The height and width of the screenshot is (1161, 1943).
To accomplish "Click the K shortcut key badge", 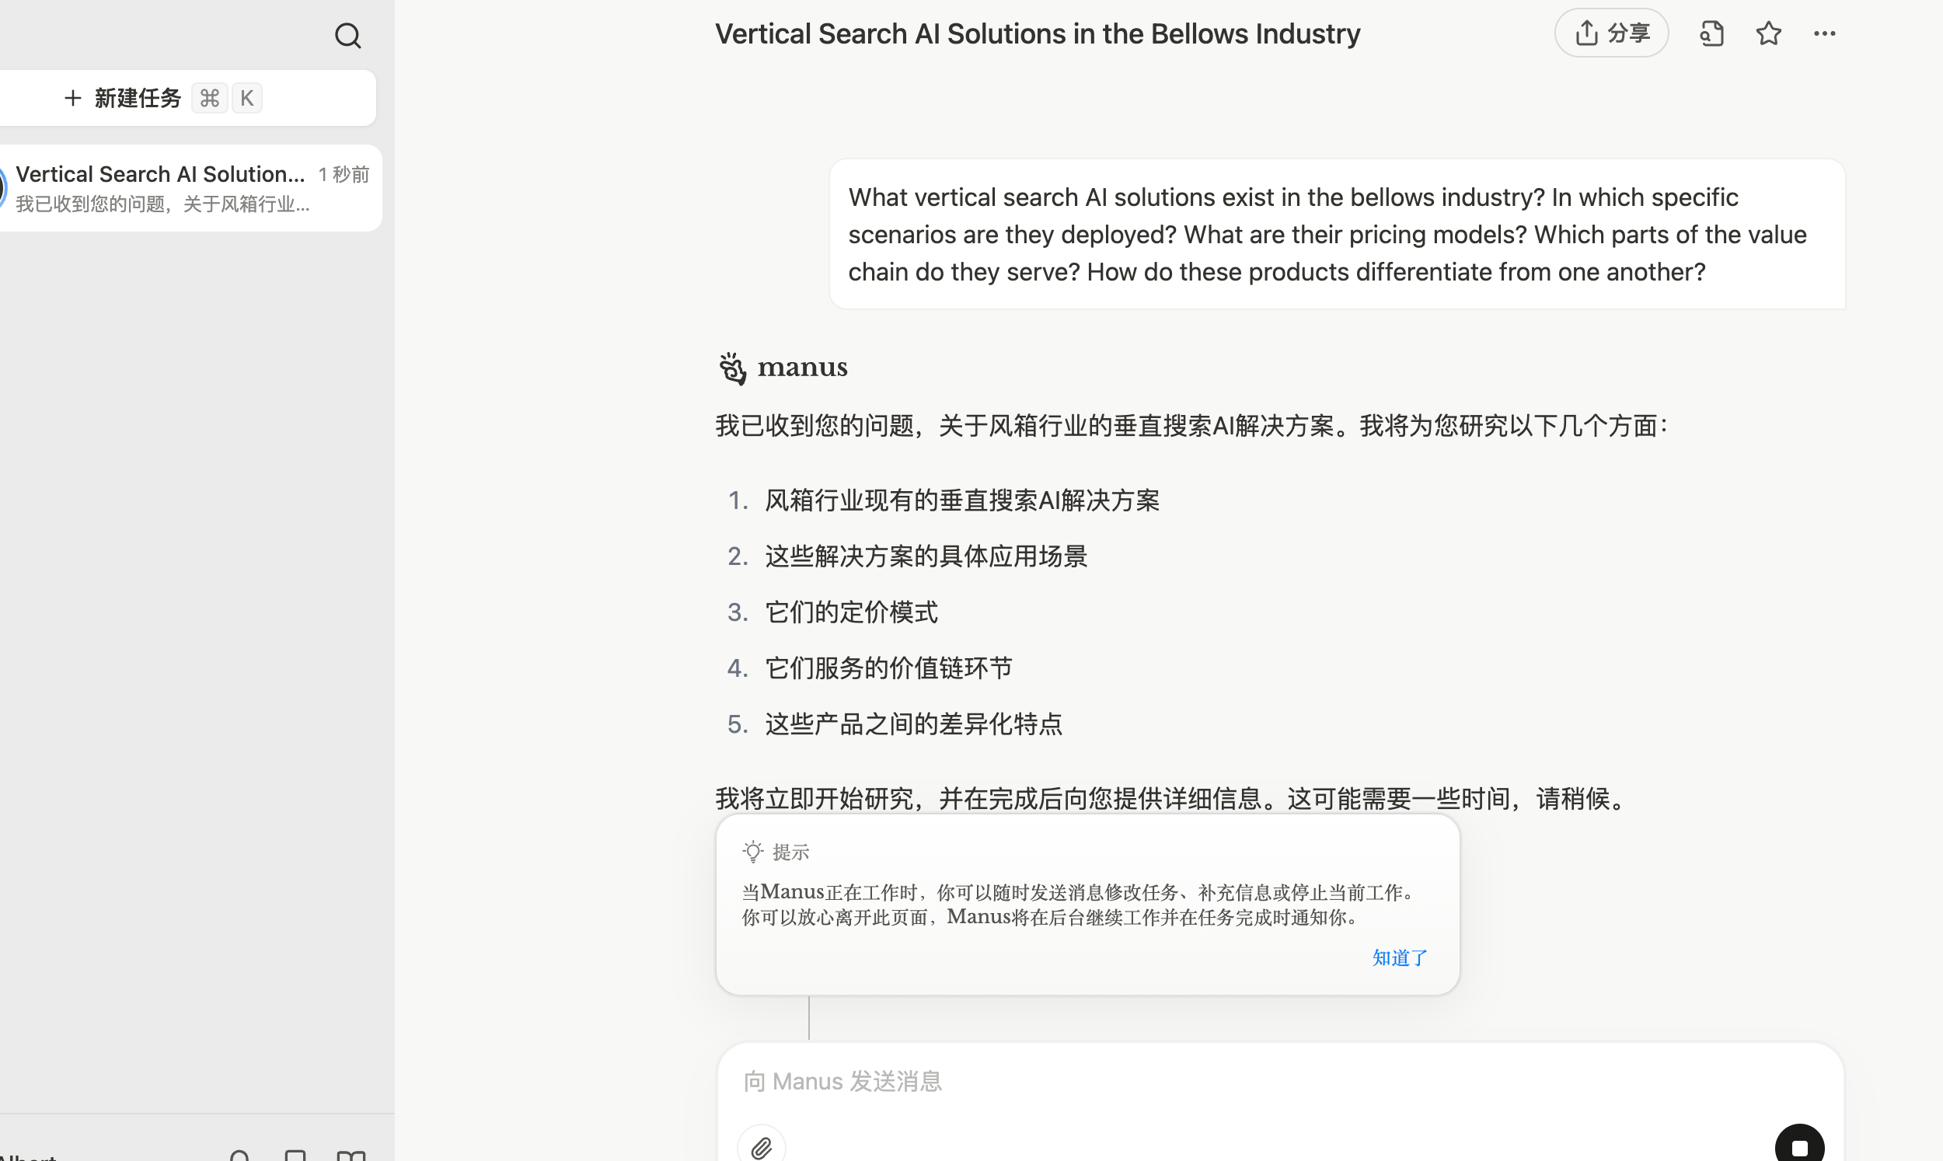I will point(246,98).
